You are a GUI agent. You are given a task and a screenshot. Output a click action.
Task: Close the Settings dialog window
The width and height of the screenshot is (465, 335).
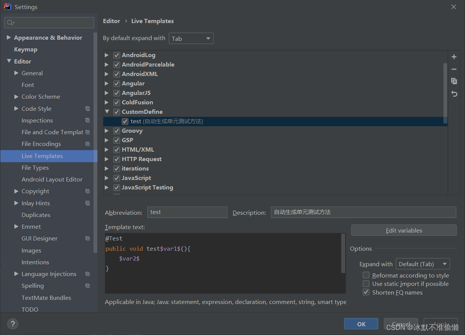[x=453, y=7]
